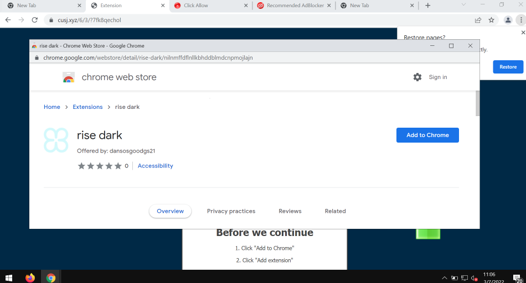Launch Firefox from the taskbar

(x=30, y=277)
